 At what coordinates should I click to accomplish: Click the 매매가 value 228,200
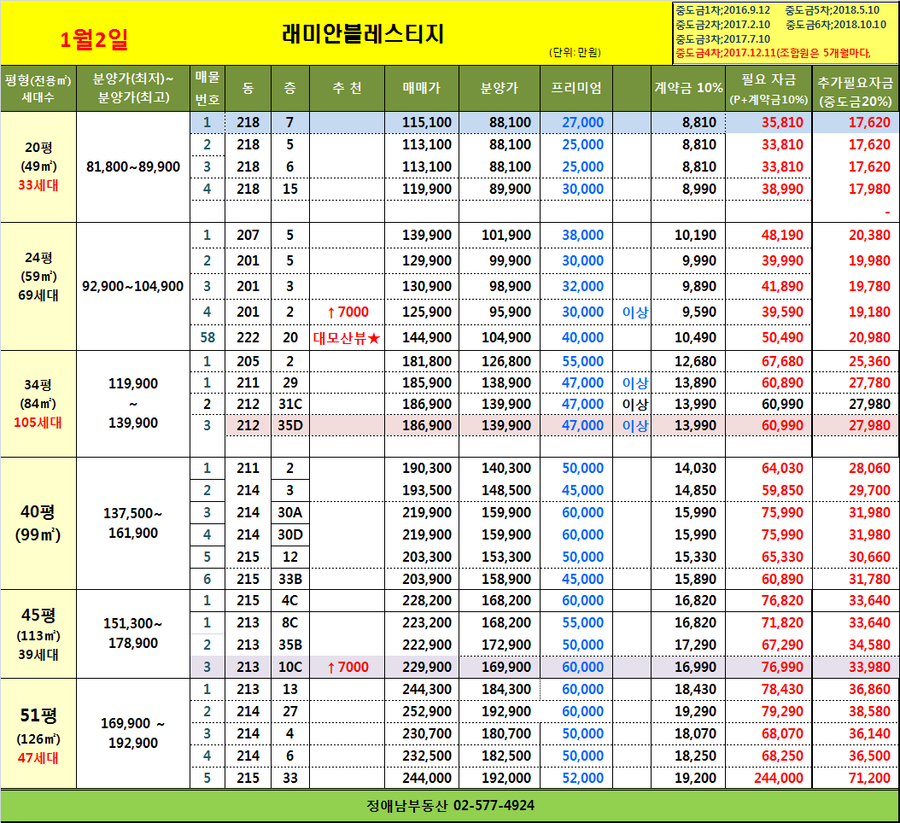click(x=426, y=600)
